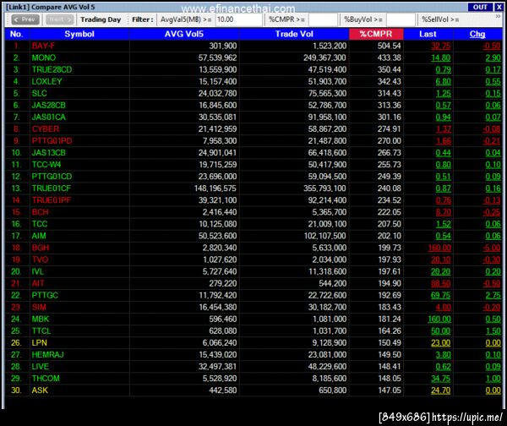
Task: Click the greyed-out Next button
Action: pos(60,19)
